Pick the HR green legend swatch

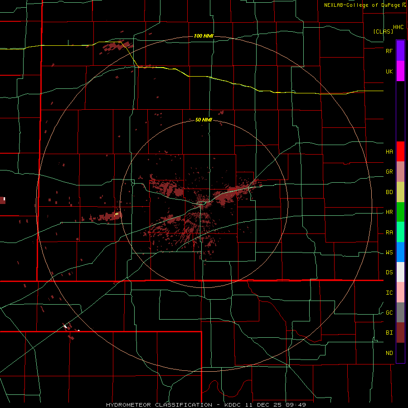coord(400,212)
